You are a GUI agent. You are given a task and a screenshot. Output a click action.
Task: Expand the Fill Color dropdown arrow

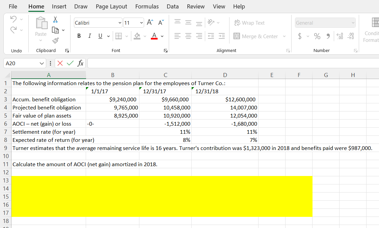point(145,35)
